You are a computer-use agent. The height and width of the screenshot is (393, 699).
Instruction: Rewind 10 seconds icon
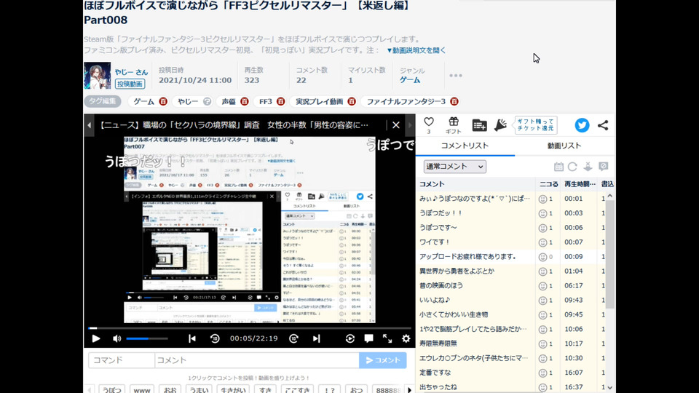click(215, 338)
